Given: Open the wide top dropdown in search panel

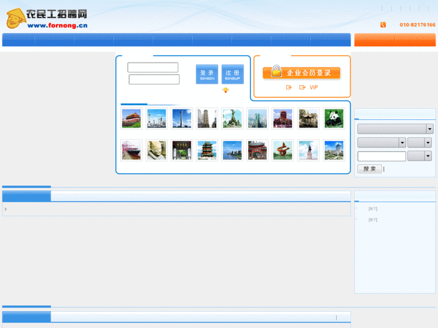Looking at the screenshot, I should point(395,129).
